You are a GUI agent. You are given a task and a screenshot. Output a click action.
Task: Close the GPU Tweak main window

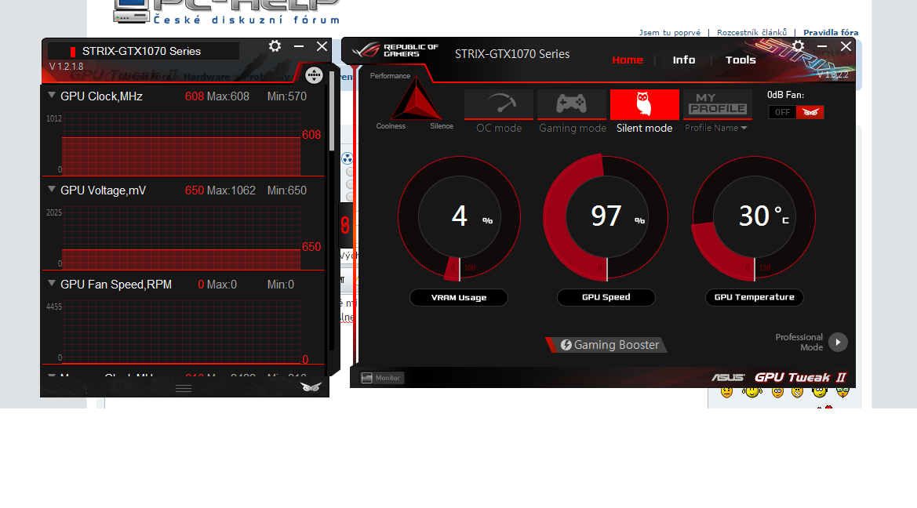846,46
